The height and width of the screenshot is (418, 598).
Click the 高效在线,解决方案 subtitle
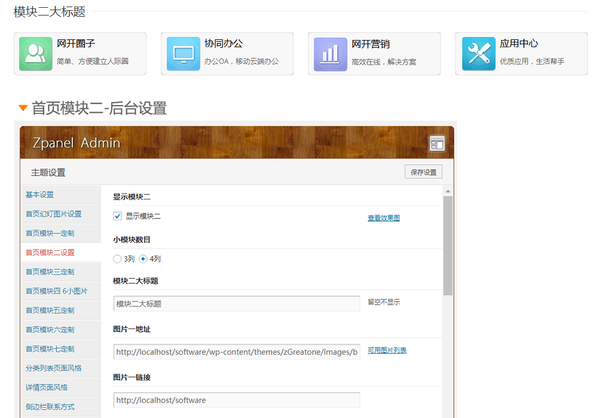click(384, 62)
